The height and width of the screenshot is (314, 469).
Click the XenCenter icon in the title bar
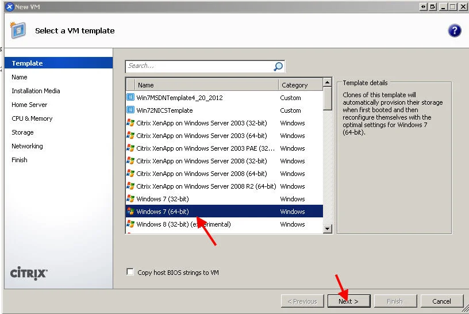coord(10,6)
